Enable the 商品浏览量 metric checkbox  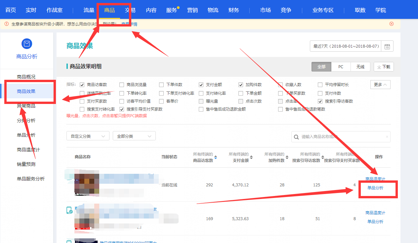tap(121, 84)
